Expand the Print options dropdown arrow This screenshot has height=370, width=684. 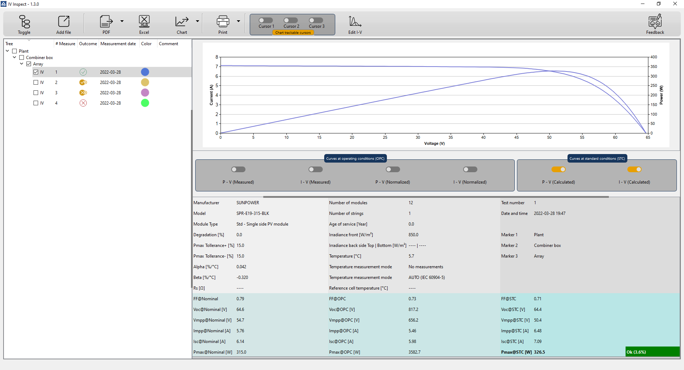pyautogui.click(x=238, y=21)
